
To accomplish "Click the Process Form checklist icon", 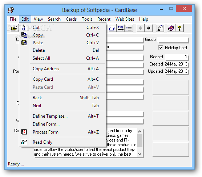I will tap(24, 132).
